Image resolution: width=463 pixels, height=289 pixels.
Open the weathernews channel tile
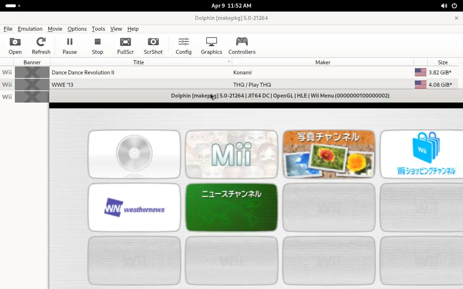click(134, 207)
